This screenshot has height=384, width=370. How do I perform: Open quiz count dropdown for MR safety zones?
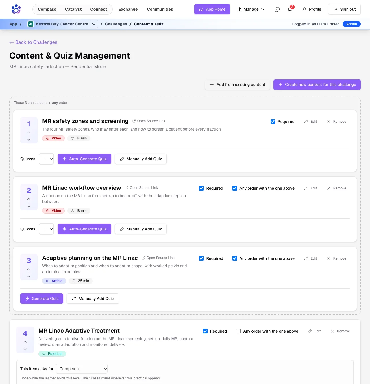[x=47, y=159]
